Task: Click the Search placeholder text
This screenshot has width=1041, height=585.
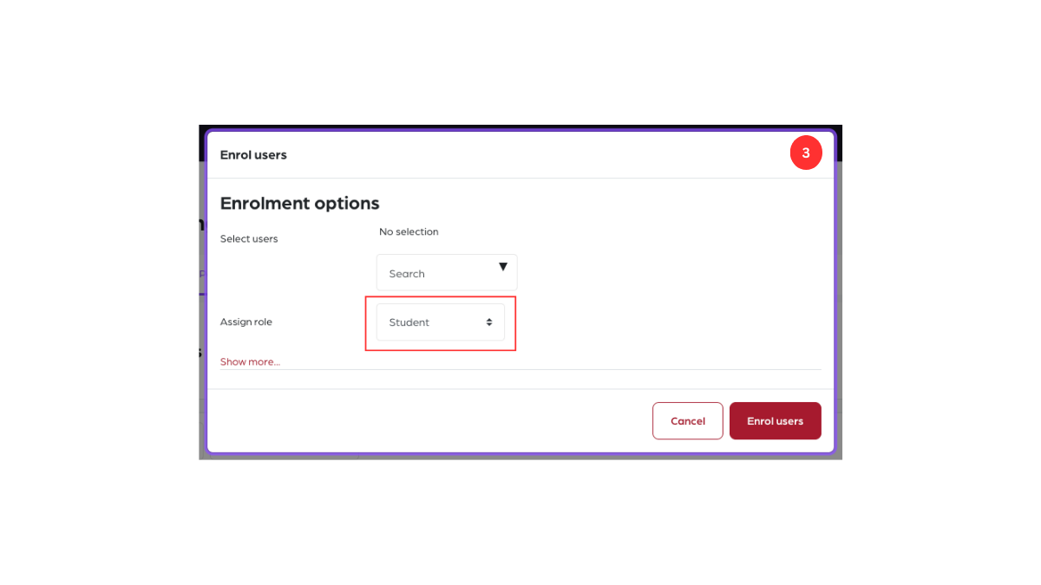Action: [x=407, y=274]
